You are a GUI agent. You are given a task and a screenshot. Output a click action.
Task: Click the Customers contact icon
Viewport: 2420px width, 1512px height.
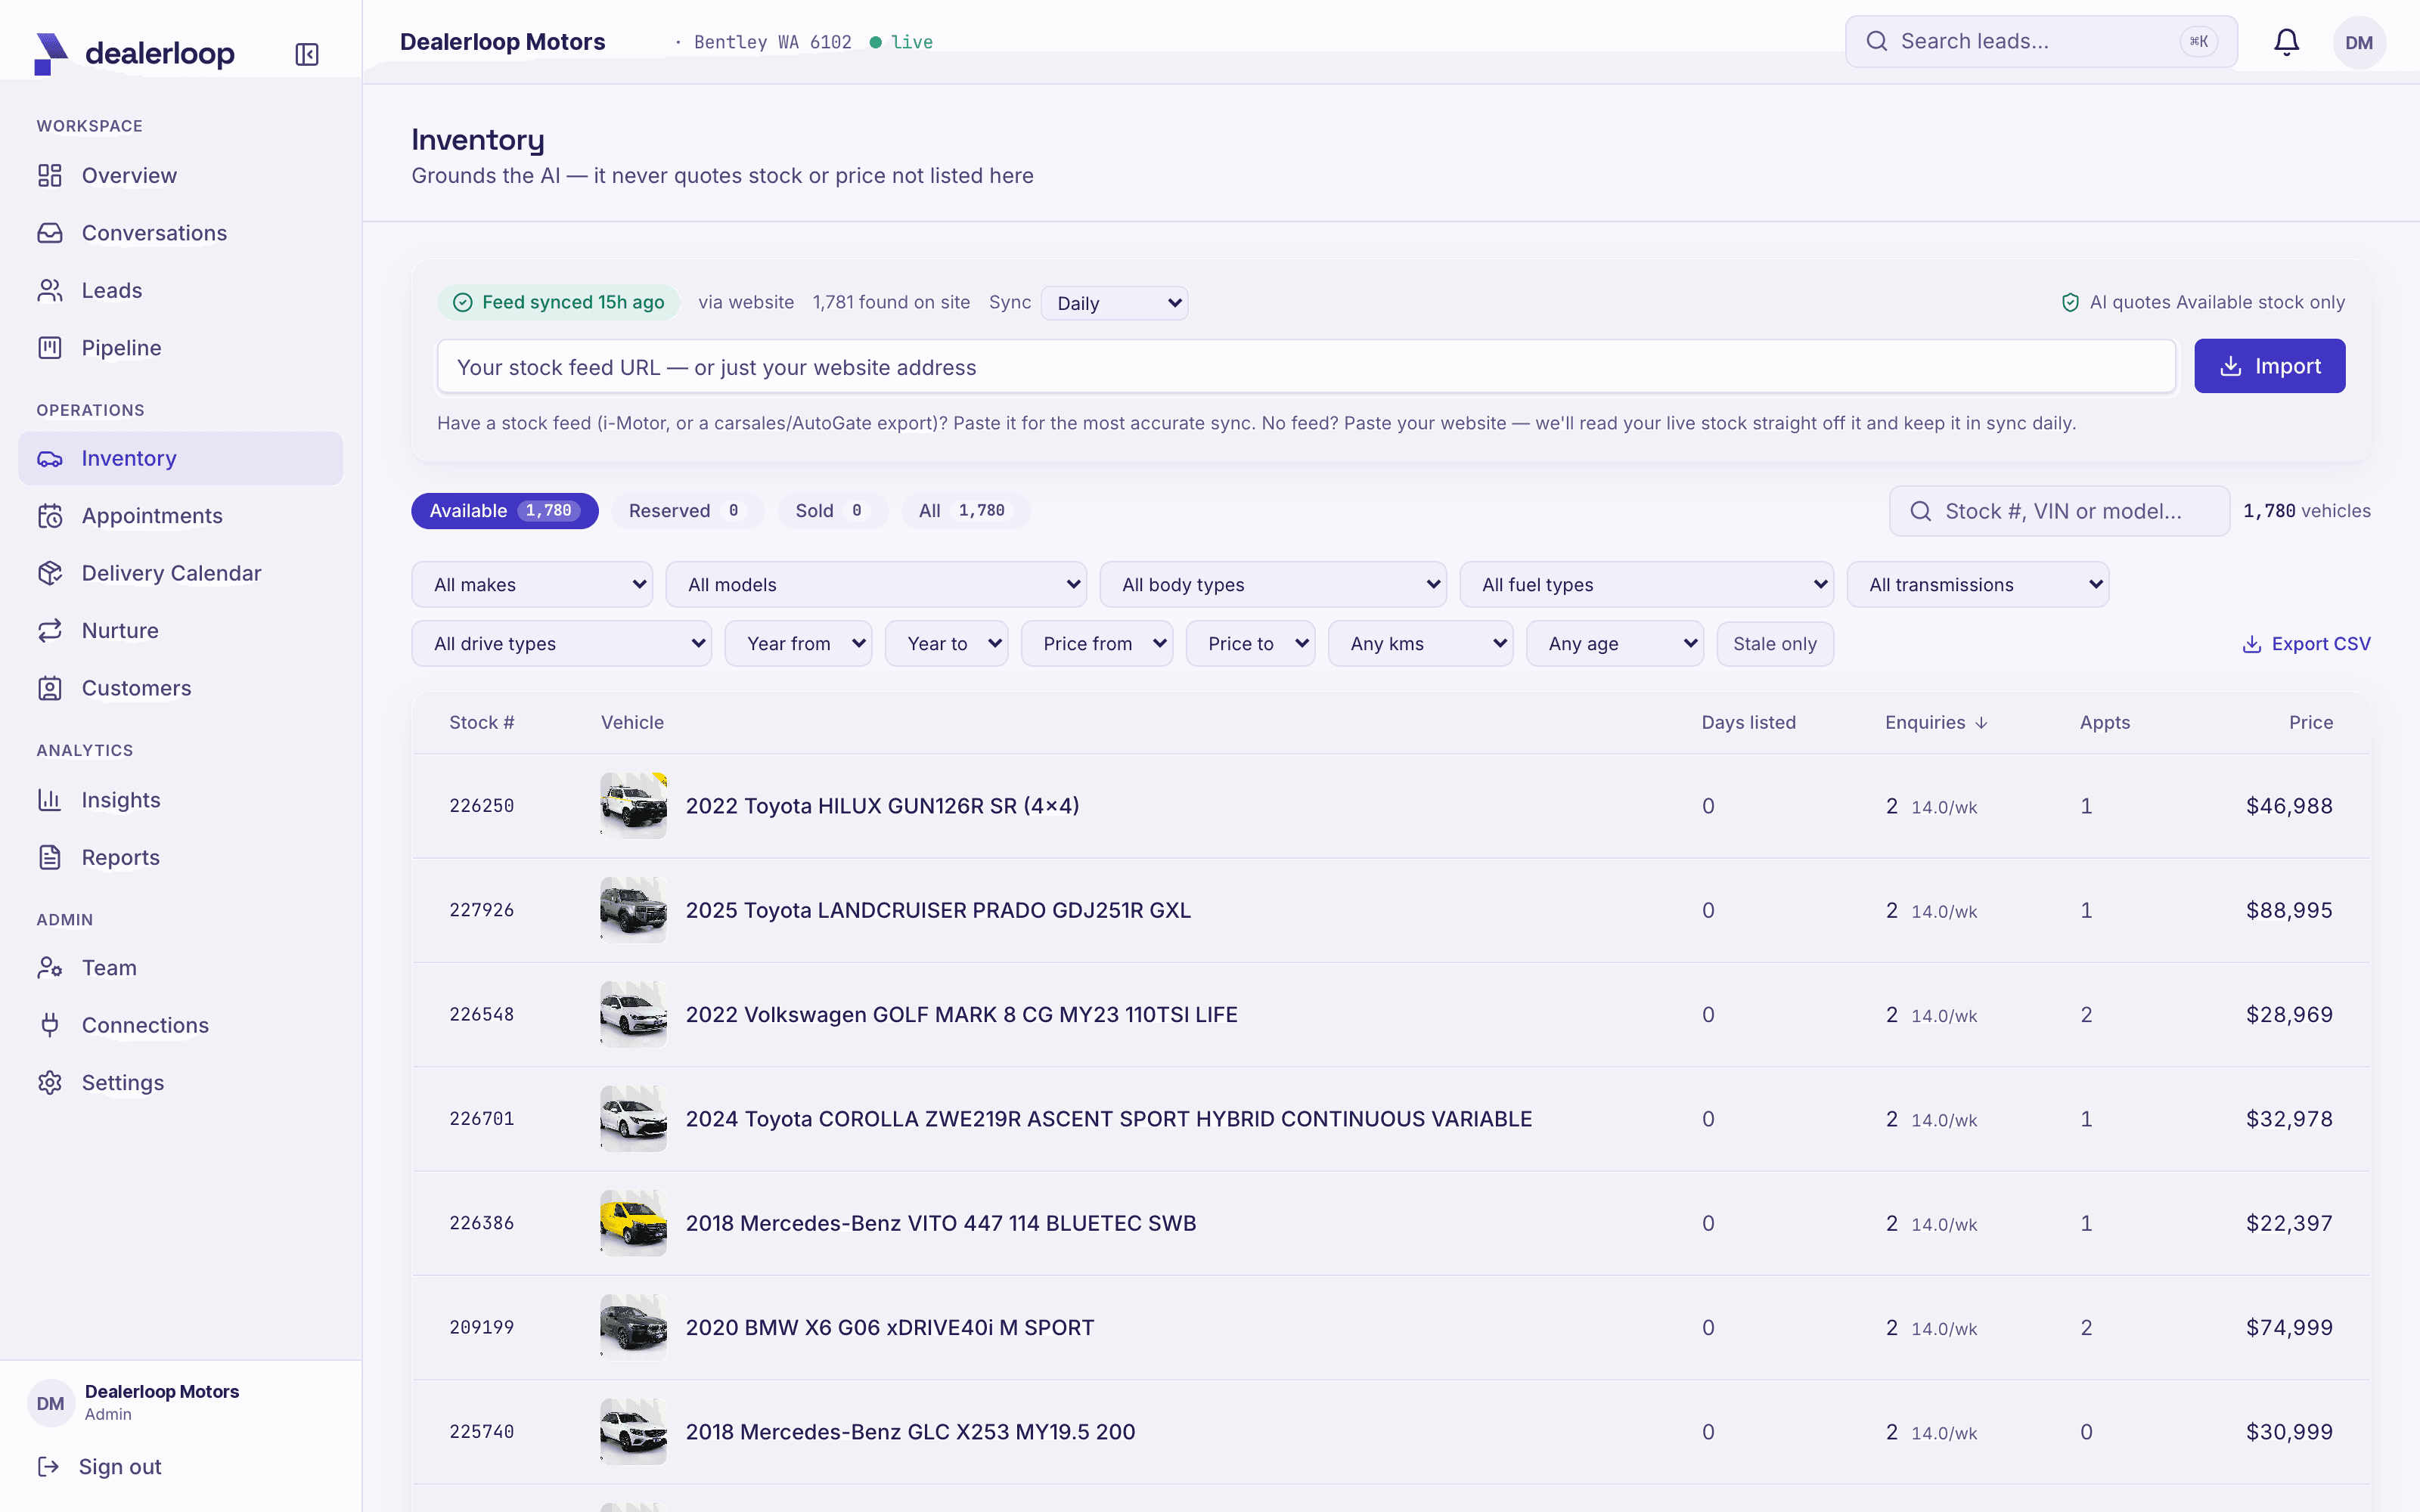[x=50, y=688]
